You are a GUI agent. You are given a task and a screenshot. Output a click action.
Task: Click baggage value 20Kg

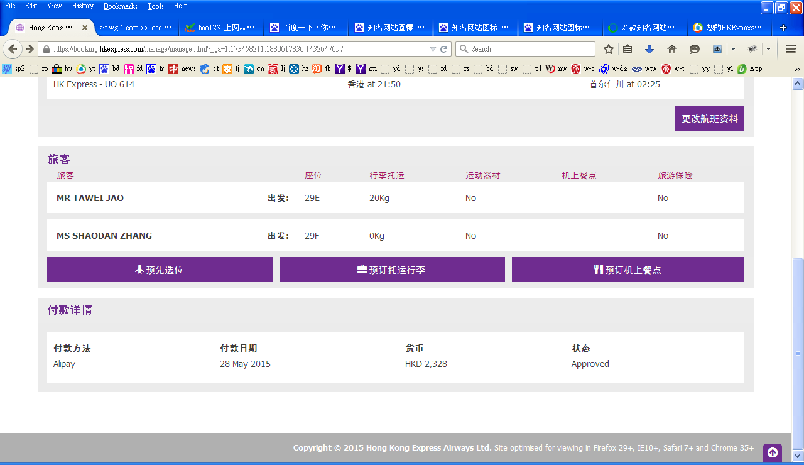pos(379,198)
